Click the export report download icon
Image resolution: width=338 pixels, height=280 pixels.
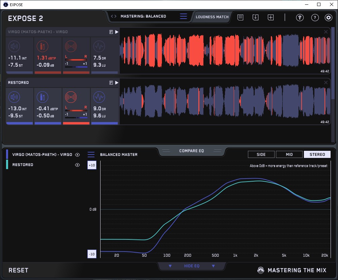[255, 17]
